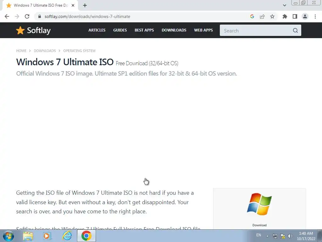Click the search magnifier icon
This screenshot has height=242, width=322.
[x=295, y=31]
